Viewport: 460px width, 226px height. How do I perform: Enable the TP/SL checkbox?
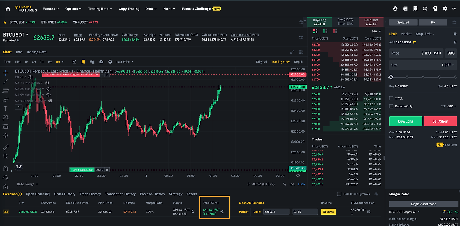[x=391, y=98]
